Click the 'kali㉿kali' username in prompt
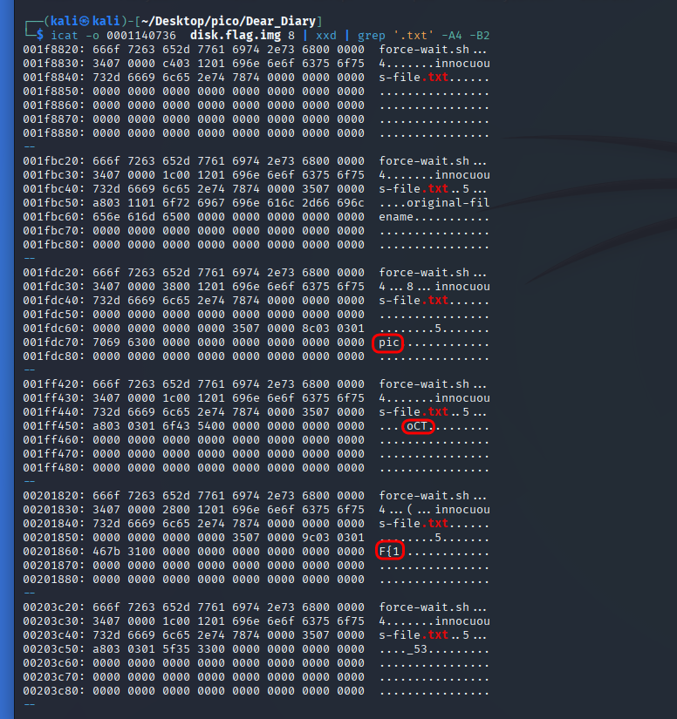Viewport: 677px width, 719px height. point(79,20)
